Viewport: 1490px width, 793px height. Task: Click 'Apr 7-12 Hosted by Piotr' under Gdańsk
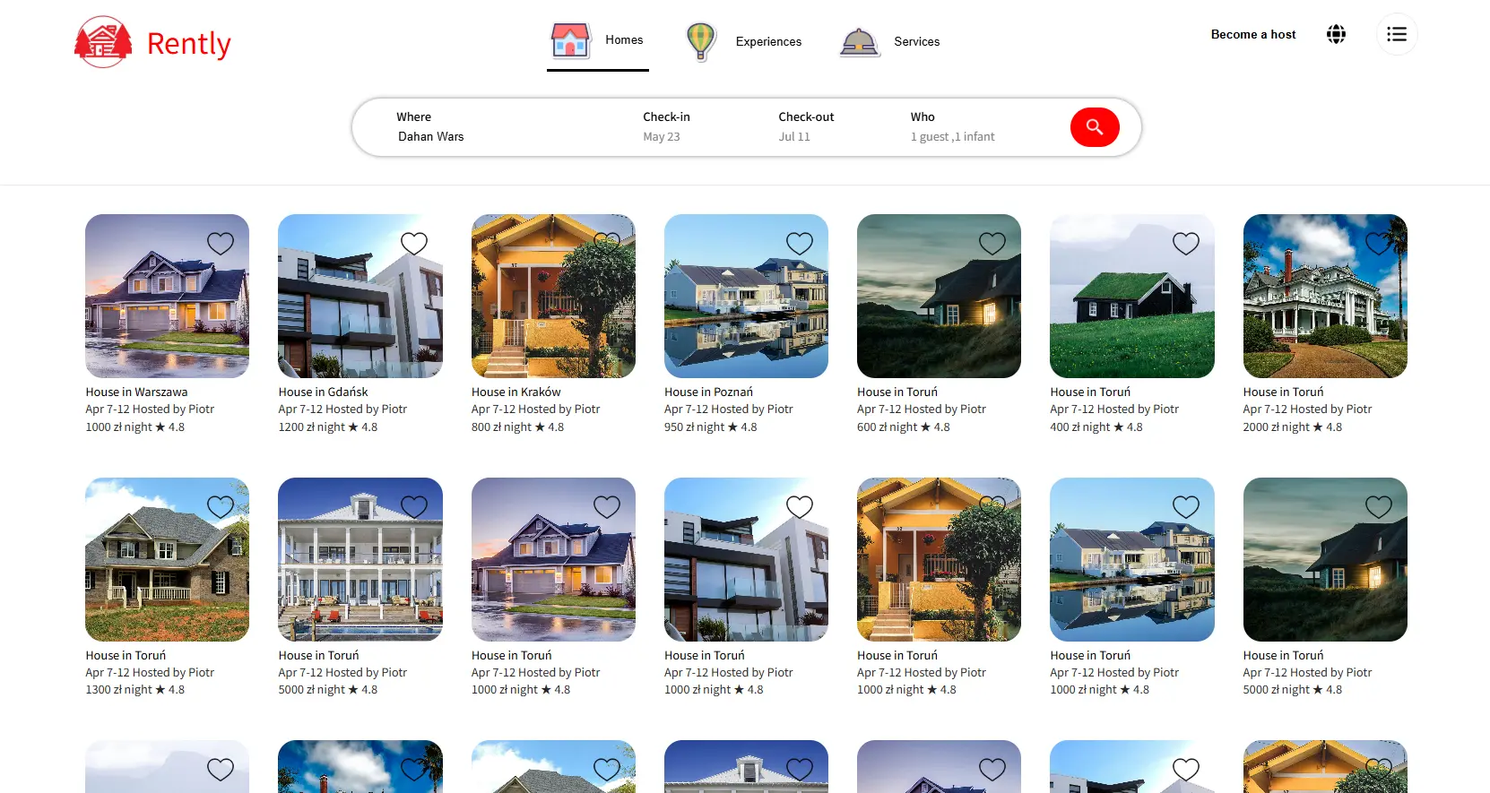point(342,409)
